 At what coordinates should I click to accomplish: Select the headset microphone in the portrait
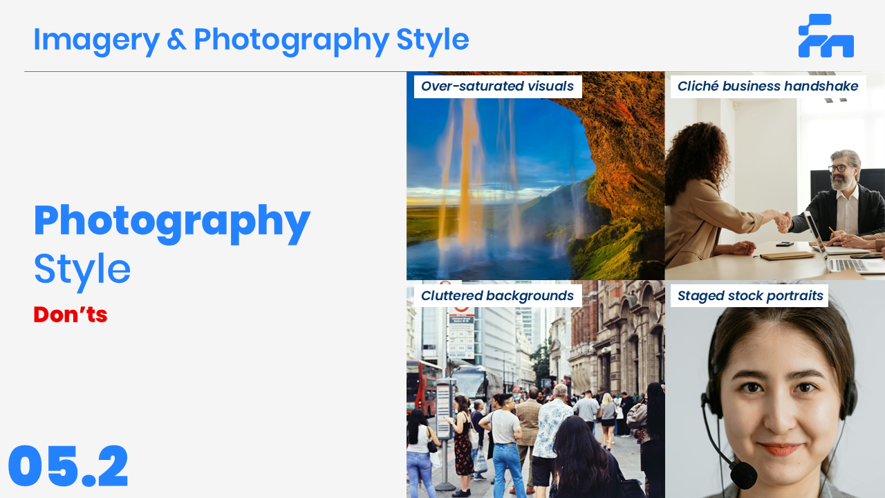tap(743, 475)
